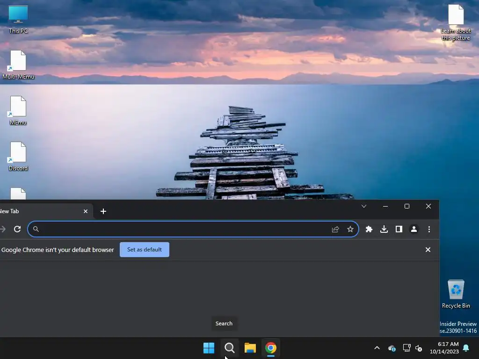Open Chrome Downloads icon

pyautogui.click(x=384, y=229)
